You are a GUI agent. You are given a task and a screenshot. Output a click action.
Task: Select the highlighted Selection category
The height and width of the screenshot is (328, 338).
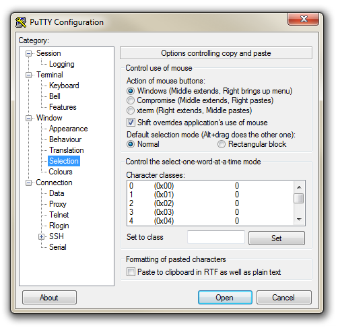click(64, 161)
